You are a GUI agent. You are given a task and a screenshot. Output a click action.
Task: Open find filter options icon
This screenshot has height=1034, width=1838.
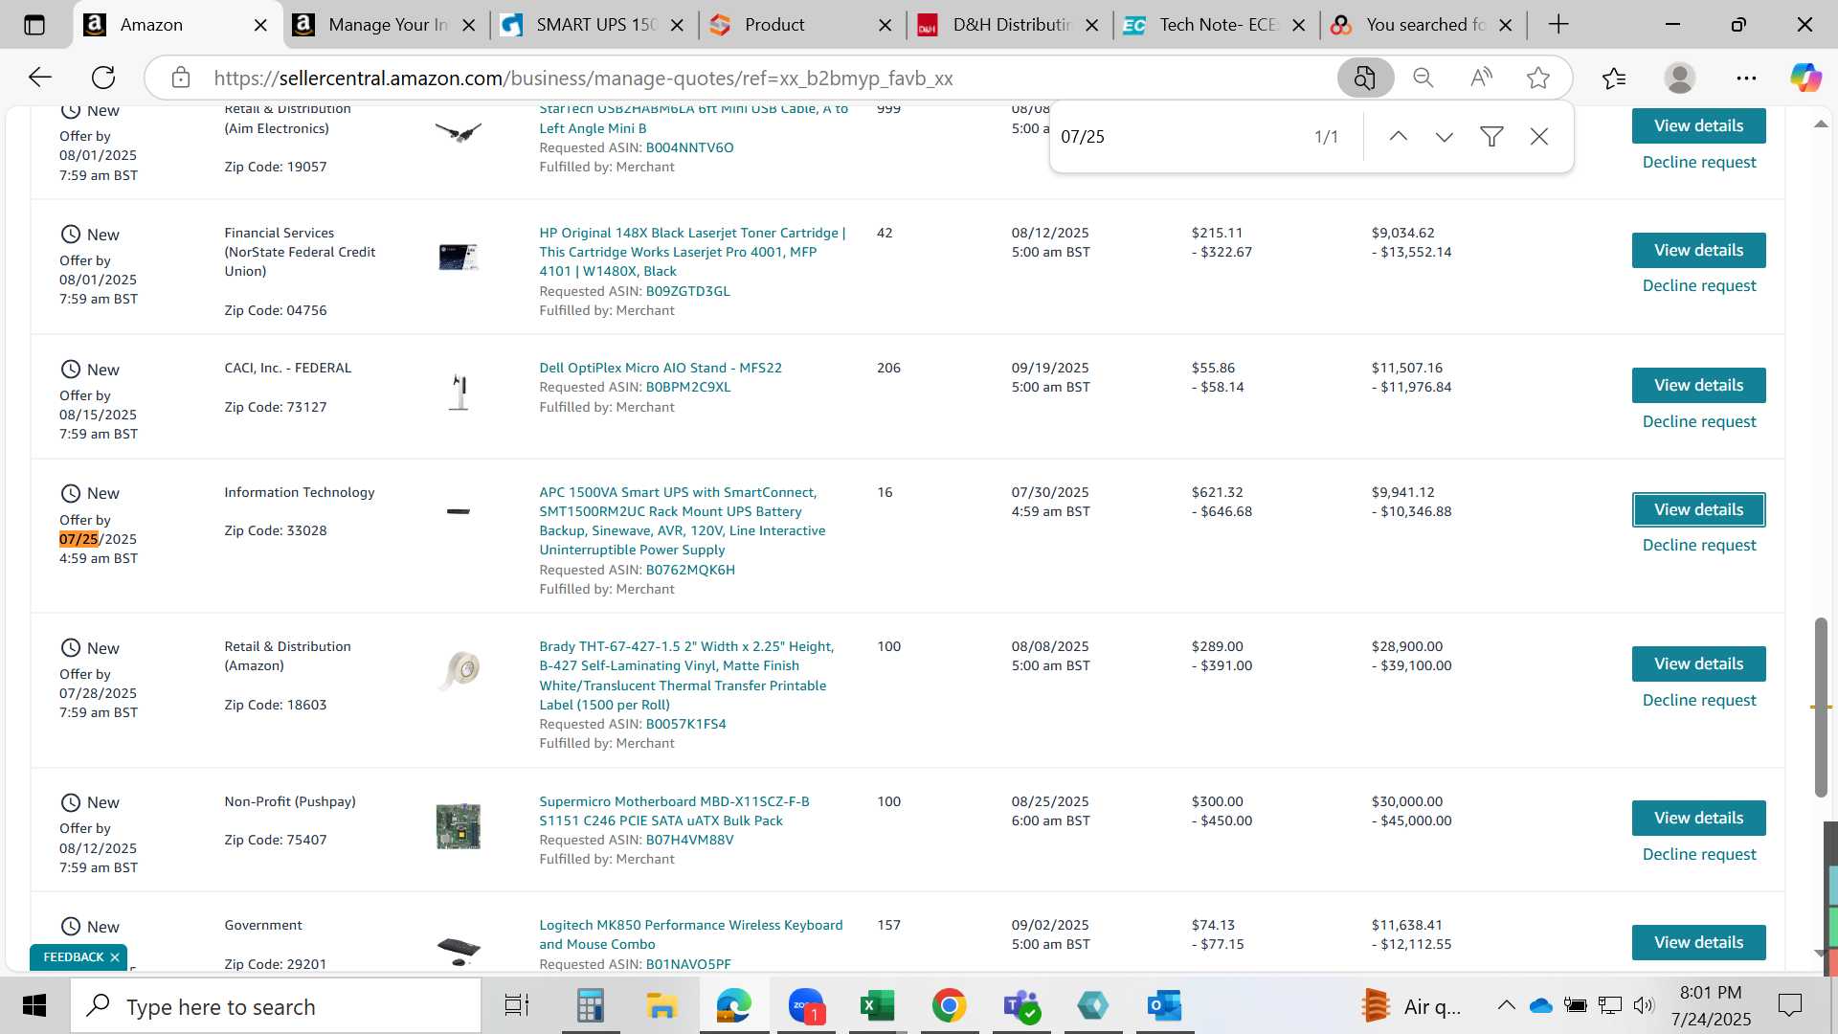point(1491,137)
